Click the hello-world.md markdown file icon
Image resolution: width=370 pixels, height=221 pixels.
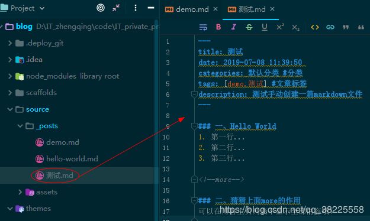click(x=40, y=159)
